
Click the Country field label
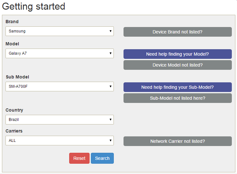pos(14,110)
